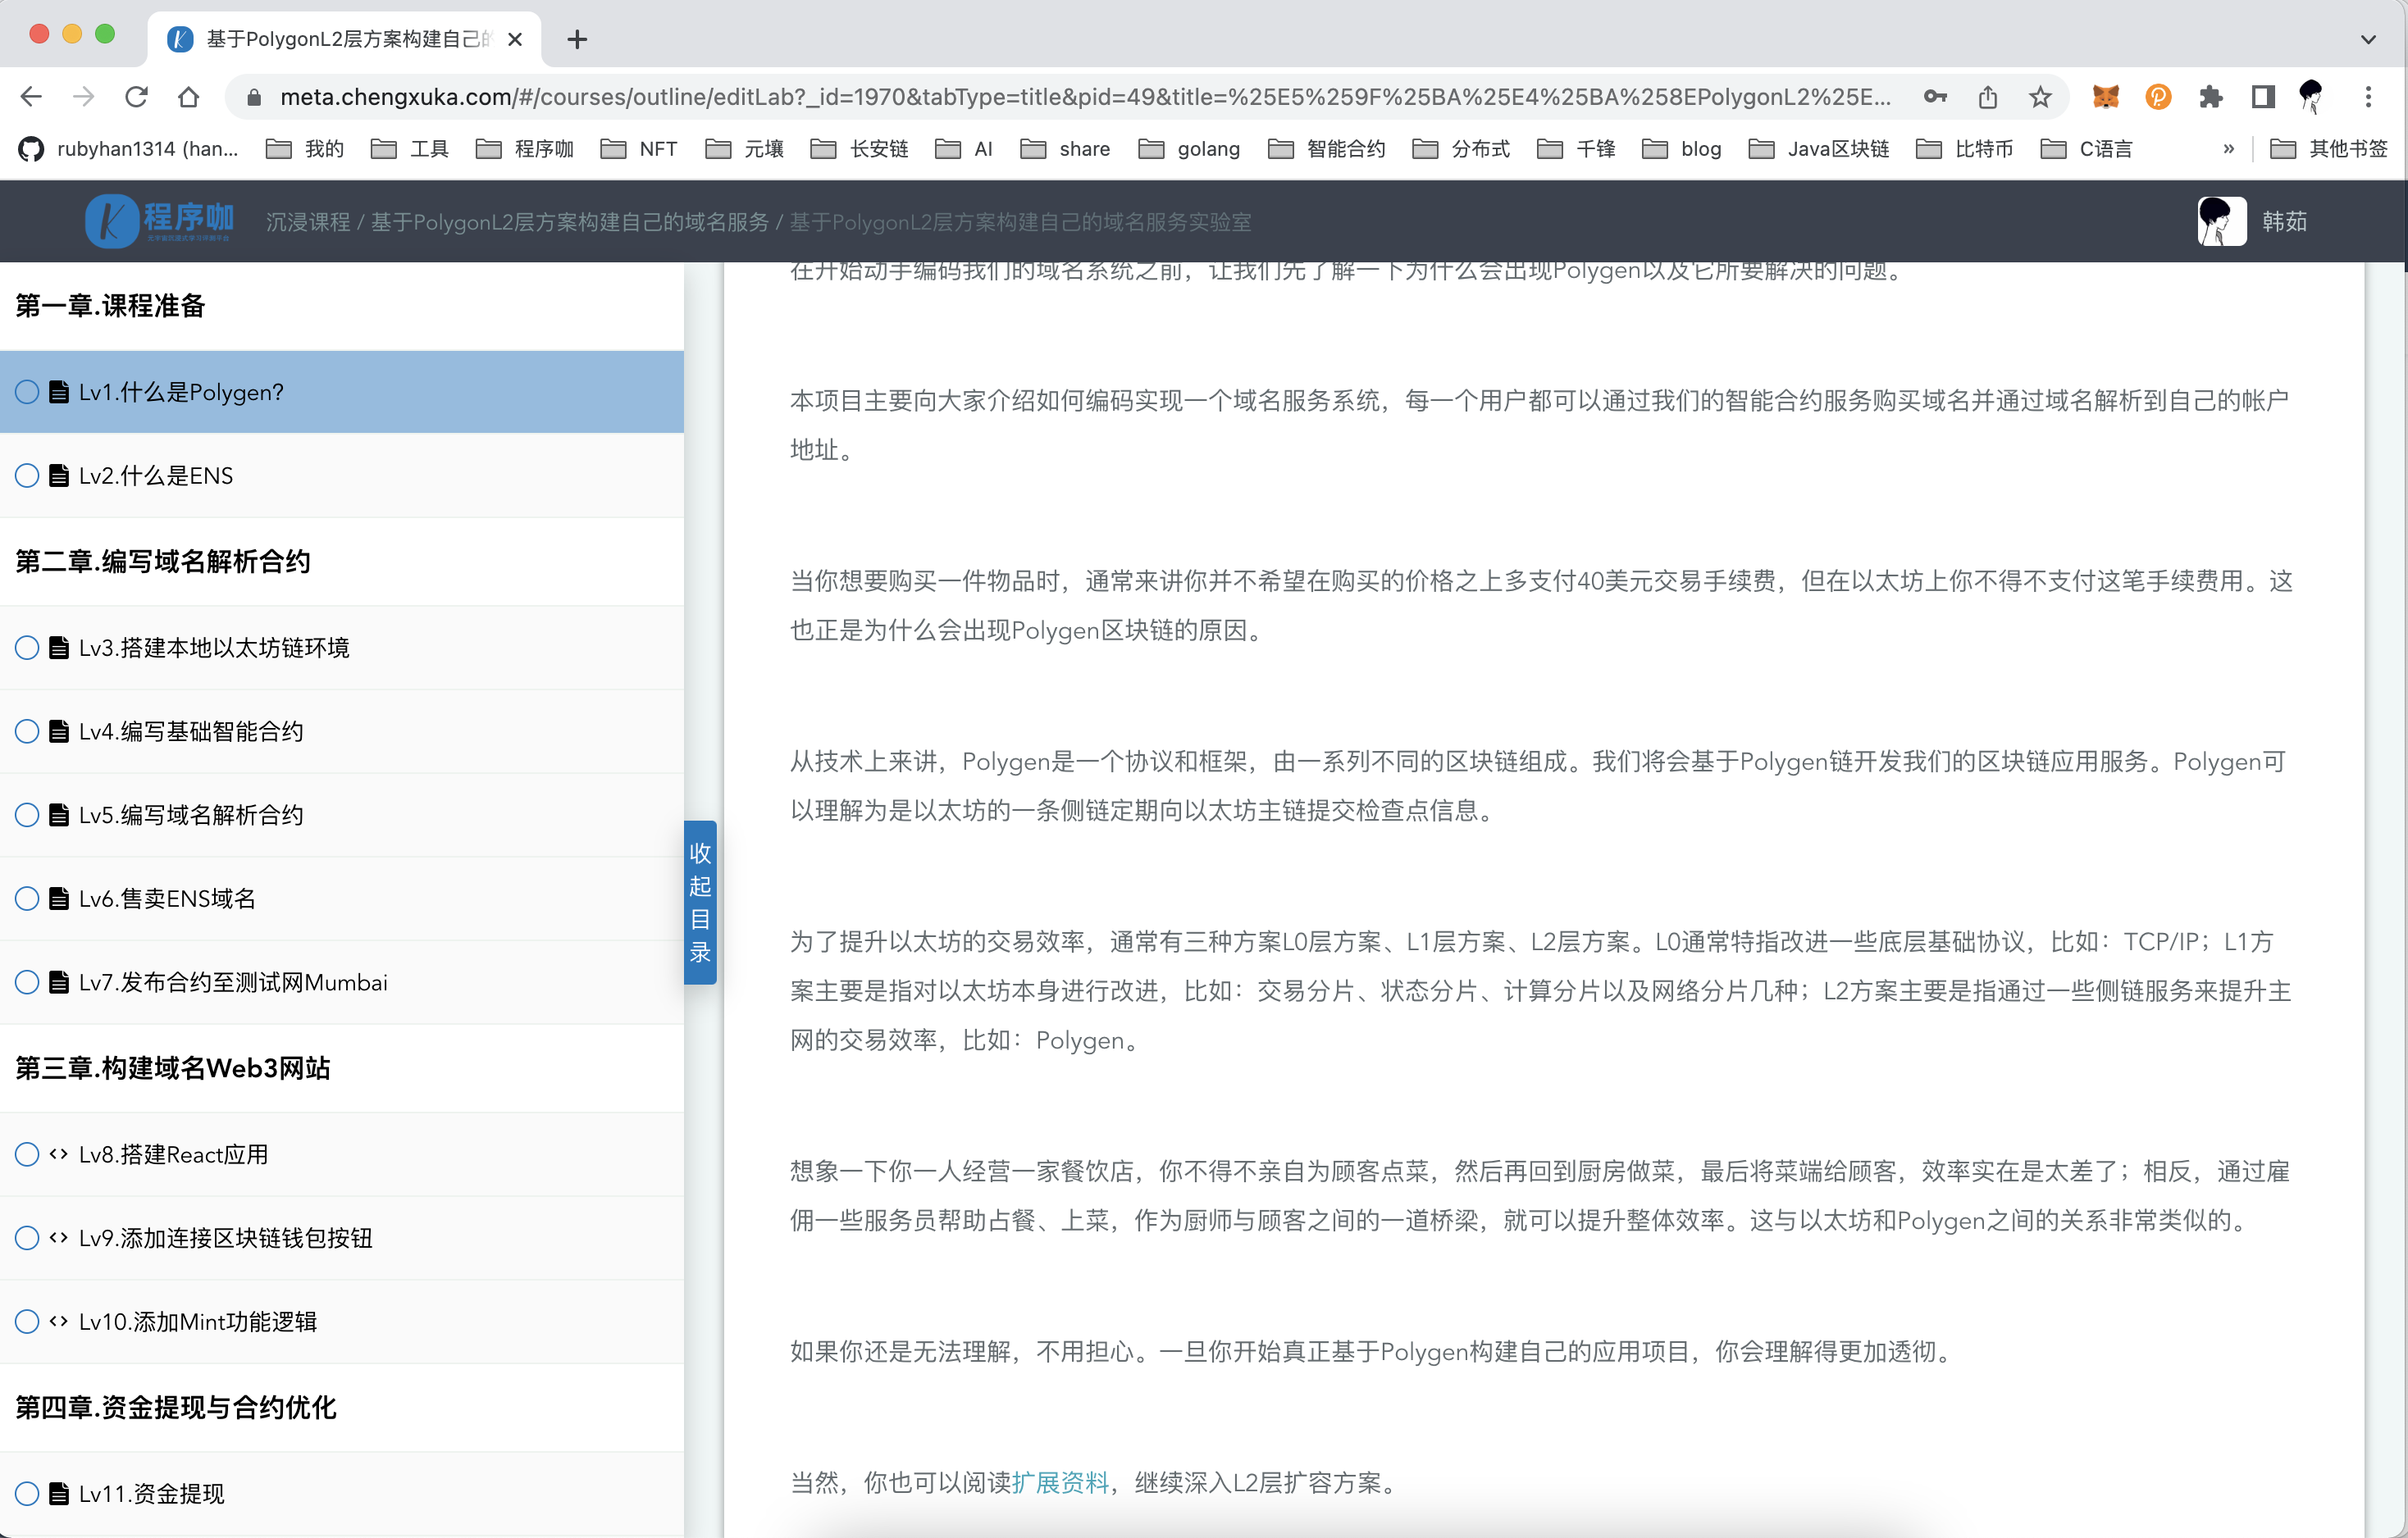Click the browser forward arrow
Screen dimensions: 2408x1538
click(x=84, y=97)
